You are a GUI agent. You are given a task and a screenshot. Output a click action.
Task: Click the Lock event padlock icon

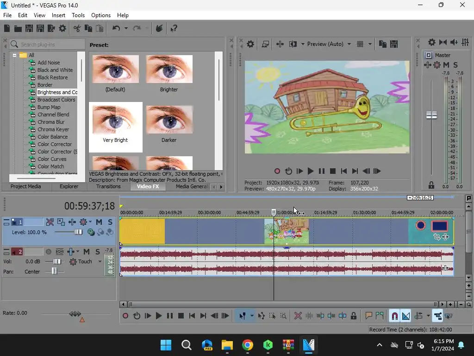click(x=353, y=316)
